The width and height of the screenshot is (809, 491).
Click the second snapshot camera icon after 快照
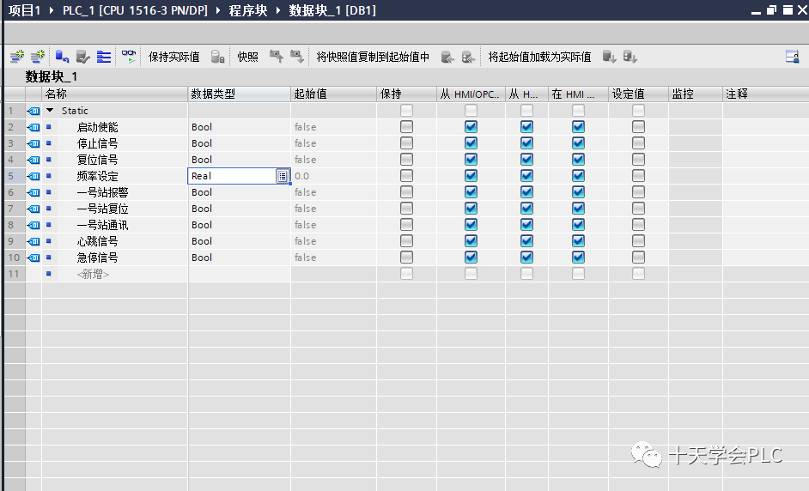296,57
